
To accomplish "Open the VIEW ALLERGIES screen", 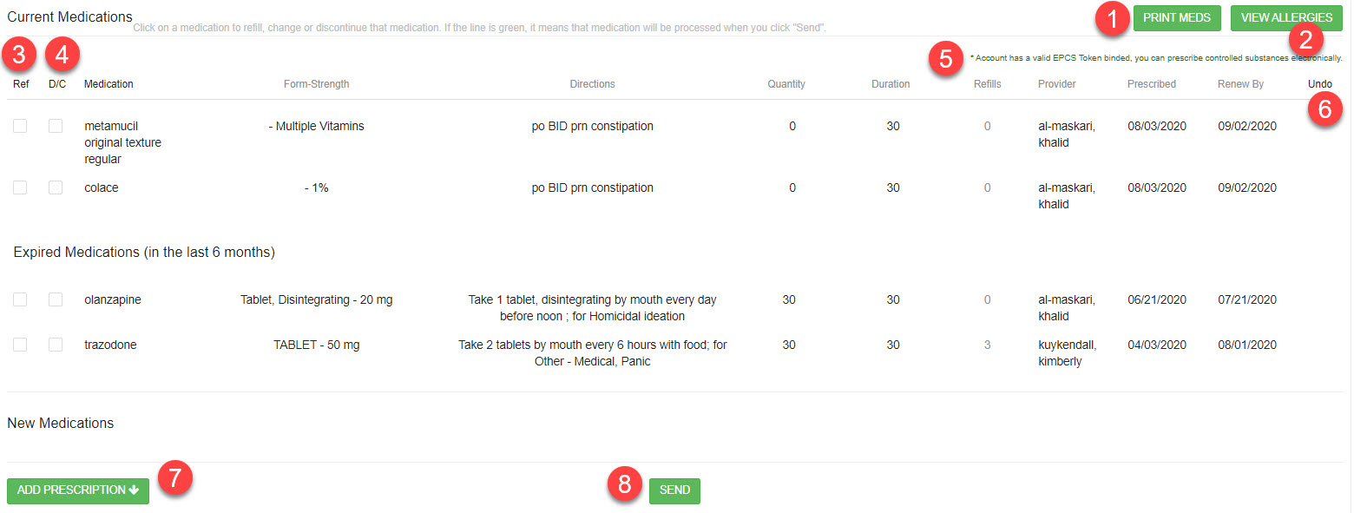I will point(1286,17).
